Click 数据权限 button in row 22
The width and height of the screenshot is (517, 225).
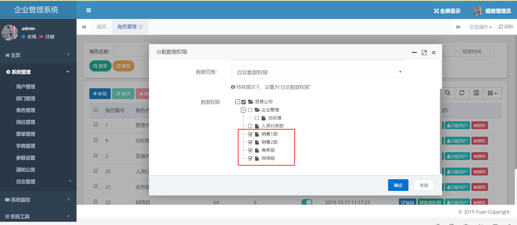click(x=430, y=202)
